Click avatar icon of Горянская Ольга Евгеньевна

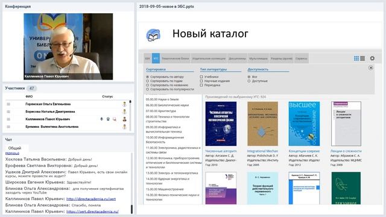(x=125, y=104)
